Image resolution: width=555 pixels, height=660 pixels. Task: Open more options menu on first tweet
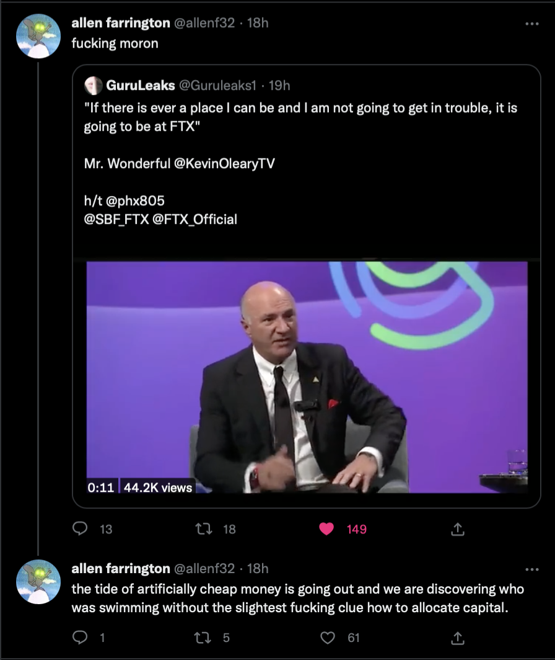pos(531,24)
